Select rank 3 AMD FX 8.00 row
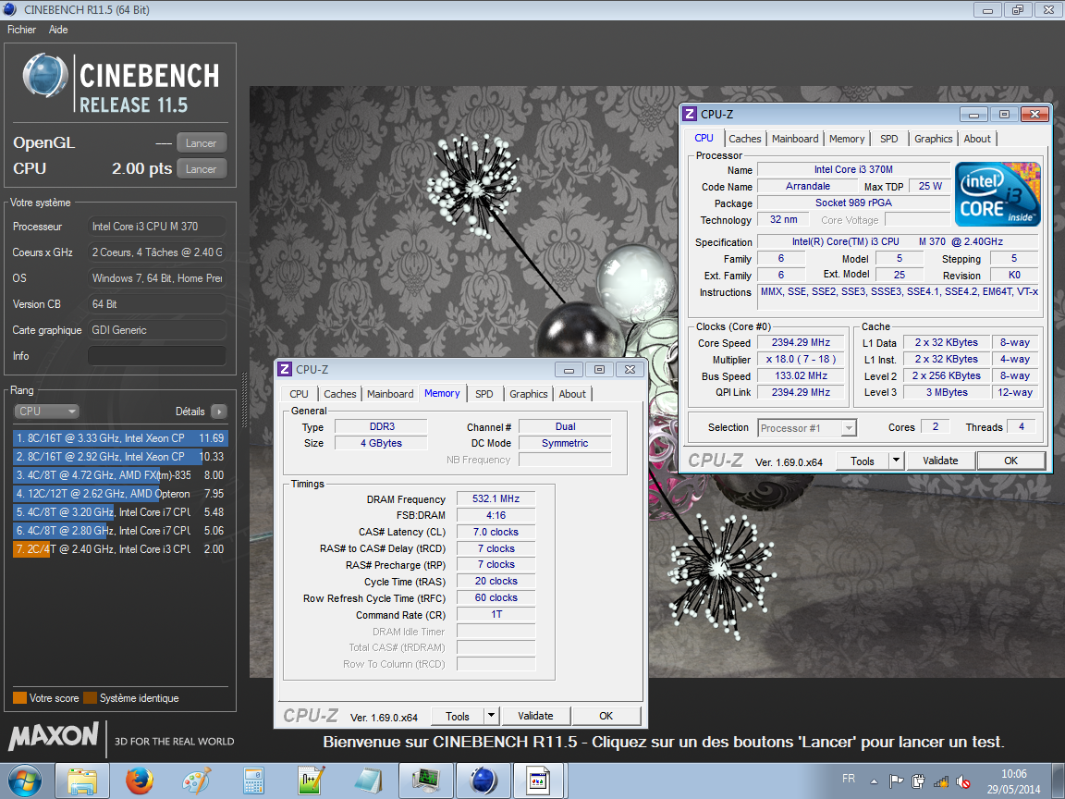Screen dimensions: 1065x799 tap(120, 475)
